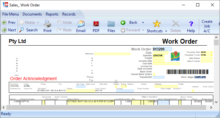Click the Redo arrow
This screenshot has width=220, height=118.
point(59,30)
